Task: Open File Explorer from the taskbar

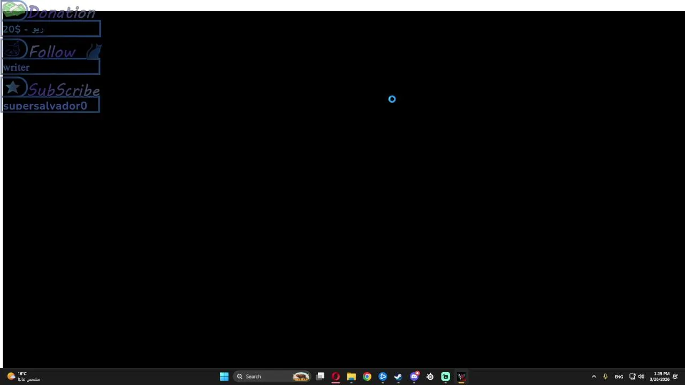Action: (x=351, y=376)
